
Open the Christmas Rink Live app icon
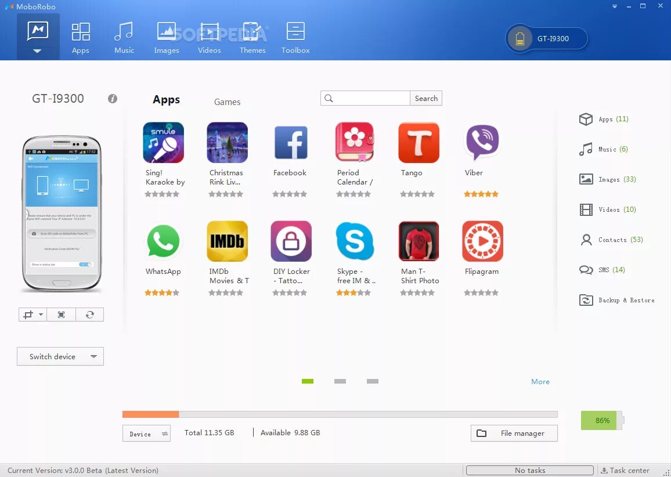227,142
